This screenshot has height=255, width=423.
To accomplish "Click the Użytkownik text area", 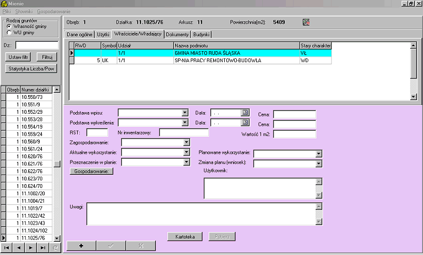I will click(260, 188).
